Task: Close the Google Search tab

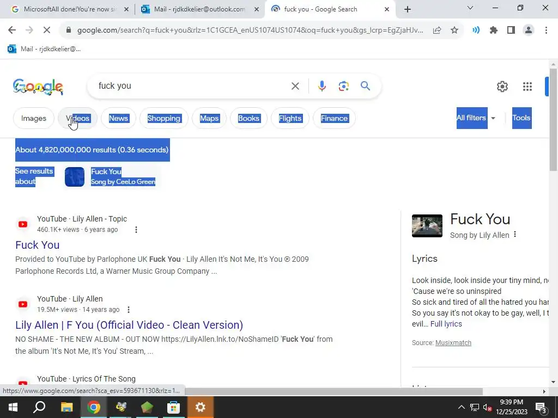Action: (x=387, y=9)
